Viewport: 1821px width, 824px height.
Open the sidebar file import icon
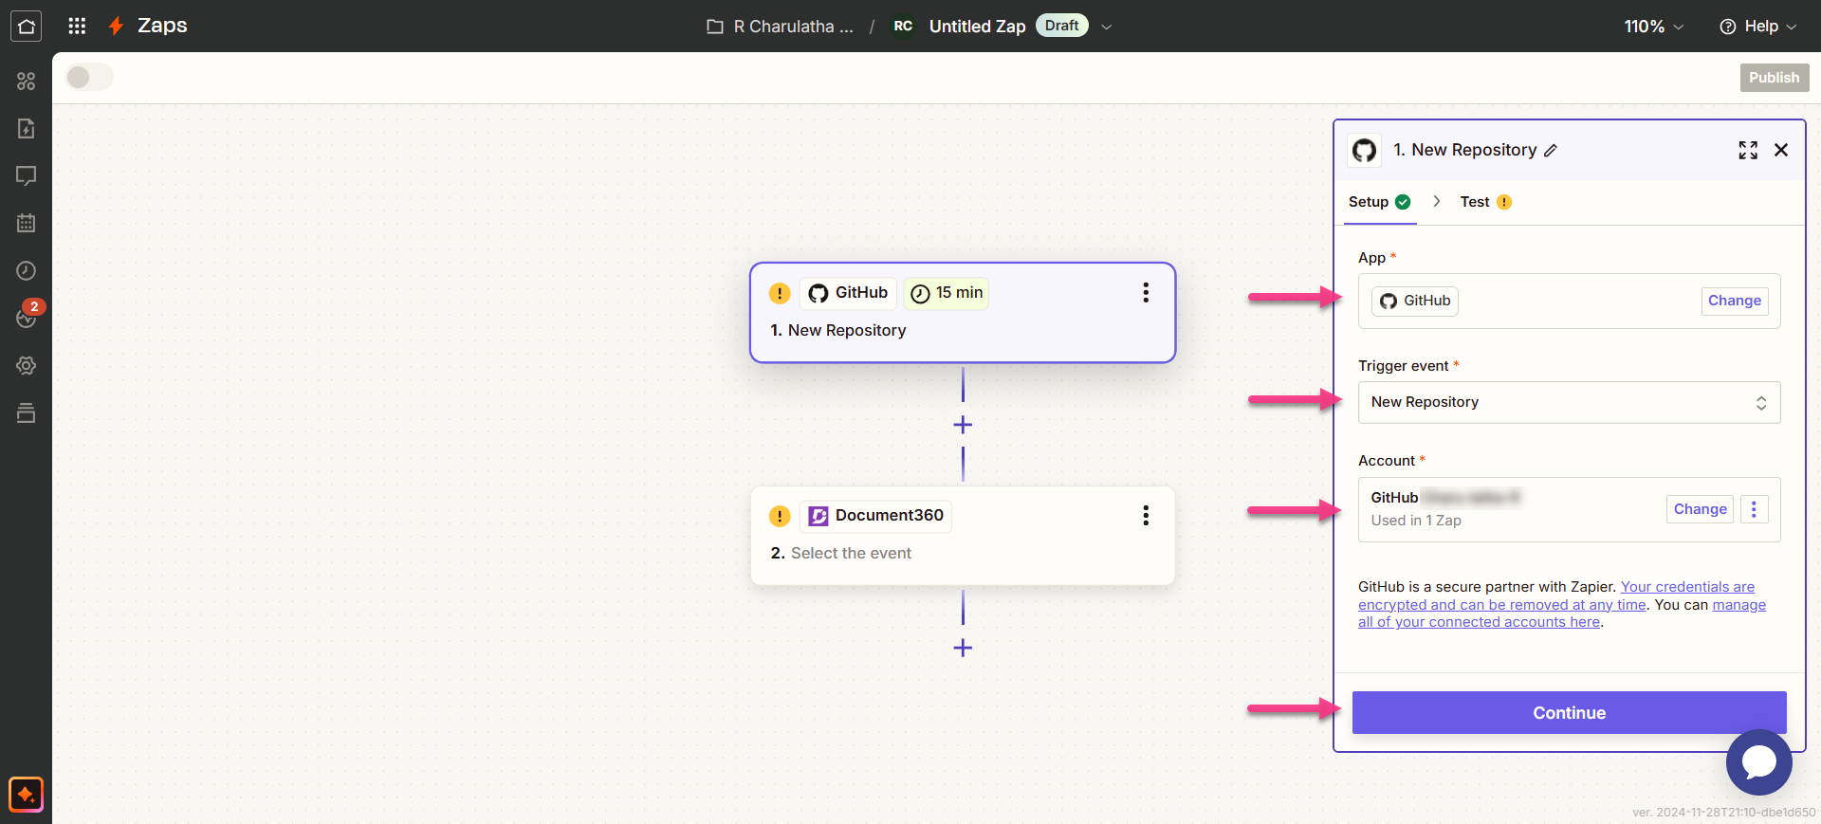click(x=26, y=128)
